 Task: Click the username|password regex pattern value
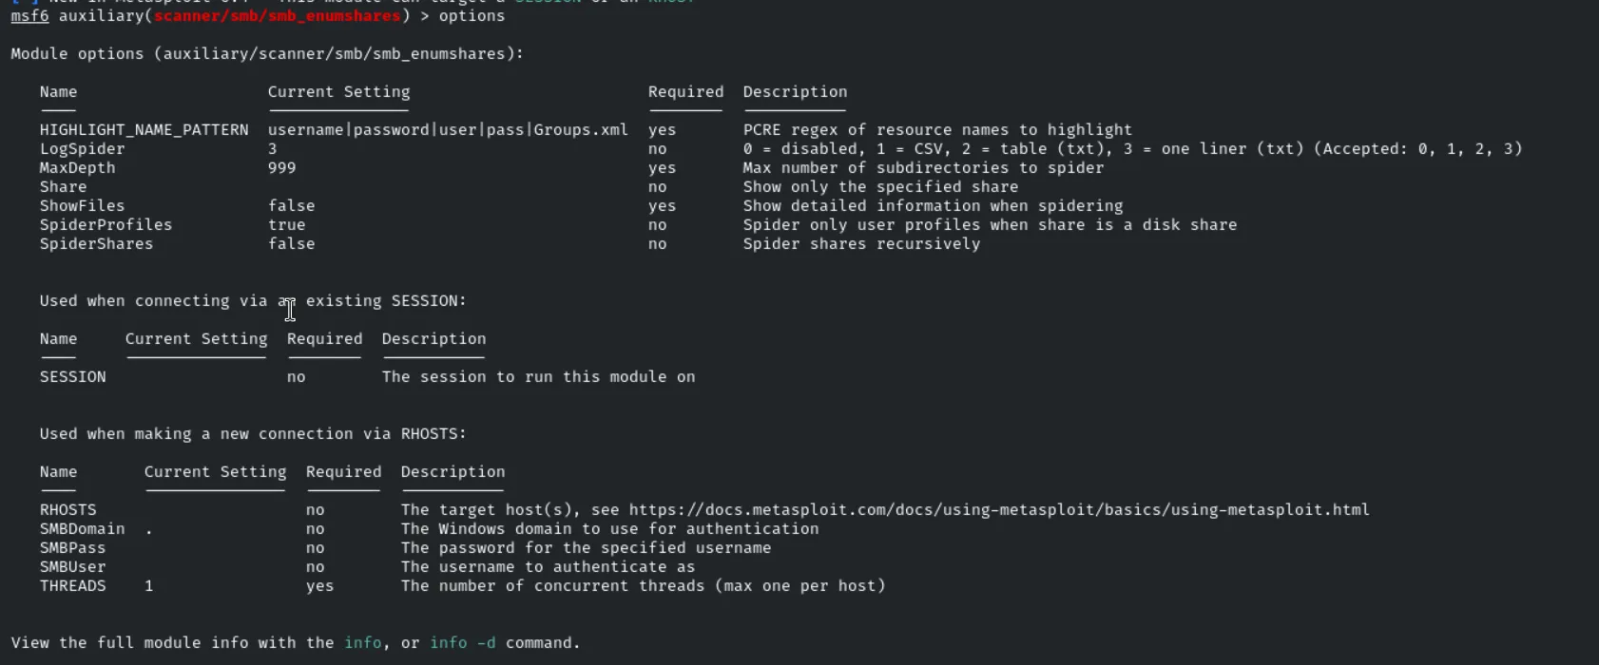click(448, 130)
